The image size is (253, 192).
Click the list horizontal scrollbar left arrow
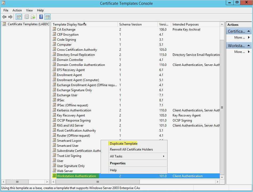[x=54, y=182]
